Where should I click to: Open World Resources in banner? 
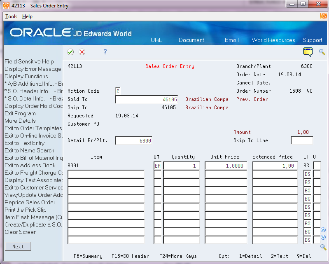coord(273,40)
